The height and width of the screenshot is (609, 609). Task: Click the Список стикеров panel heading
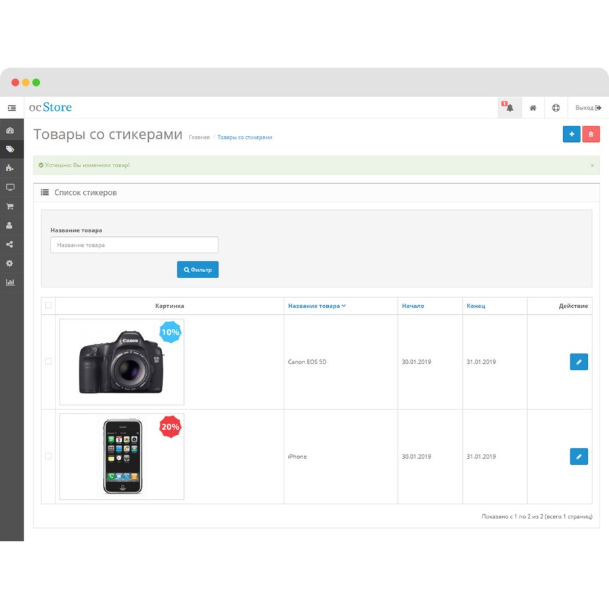85,193
